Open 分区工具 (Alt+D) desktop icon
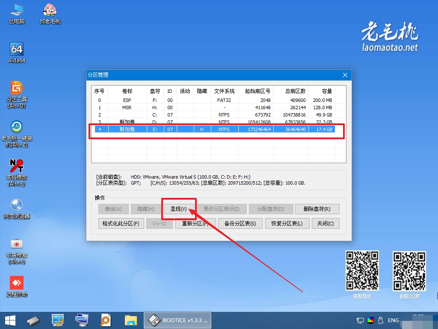Viewport: 438px width, 329px height. pyautogui.click(x=17, y=95)
